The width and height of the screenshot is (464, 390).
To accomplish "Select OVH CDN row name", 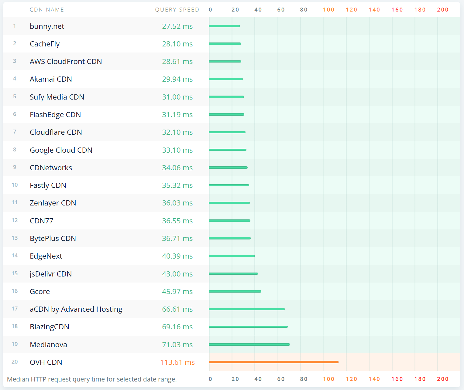I will click(x=46, y=362).
